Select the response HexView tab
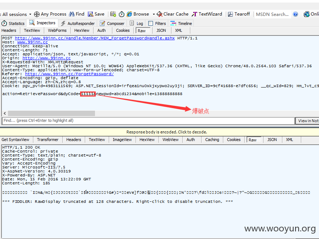Image resolution: width=319 pixels, height=239 pixels. click(x=147, y=140)
